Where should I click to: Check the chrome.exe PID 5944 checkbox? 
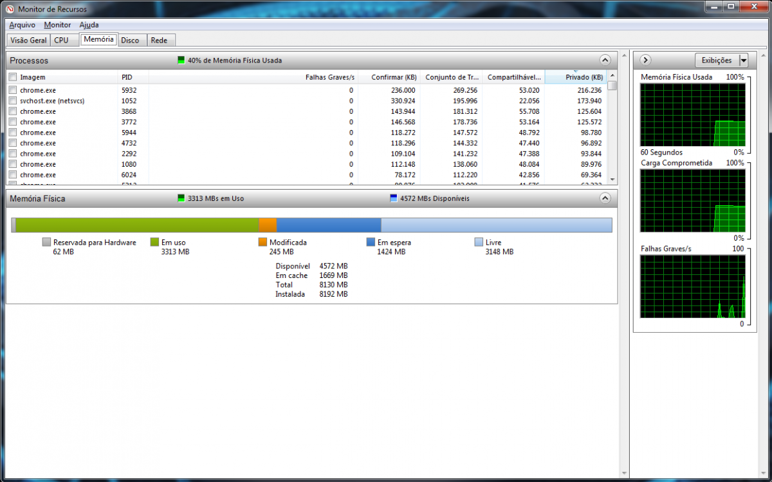click(12, 133)
